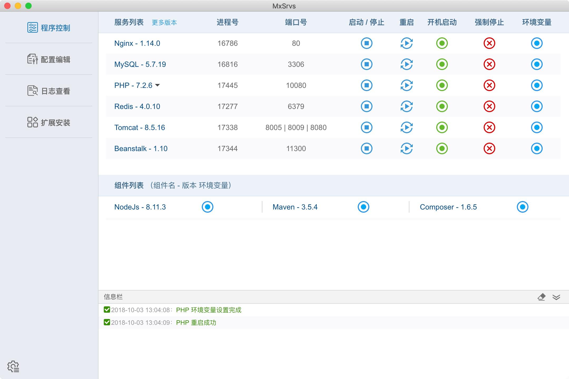Click the PHP restart success log entry
Screen dimensions: 569x379
196,322
